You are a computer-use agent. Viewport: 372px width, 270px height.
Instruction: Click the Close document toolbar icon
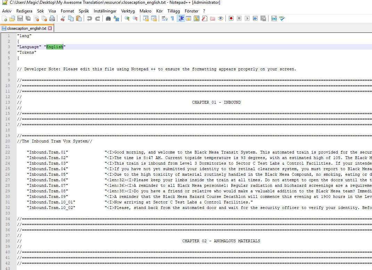click(x=36, y=18)
